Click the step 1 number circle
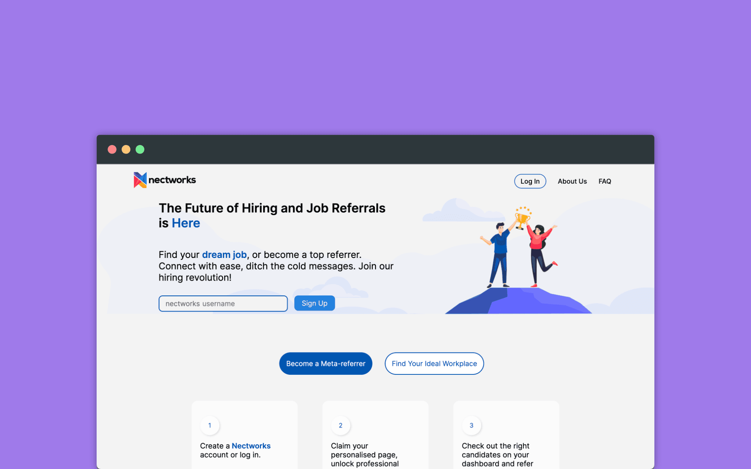This screenshot has width=751, height=469. (x=210, y=425)
